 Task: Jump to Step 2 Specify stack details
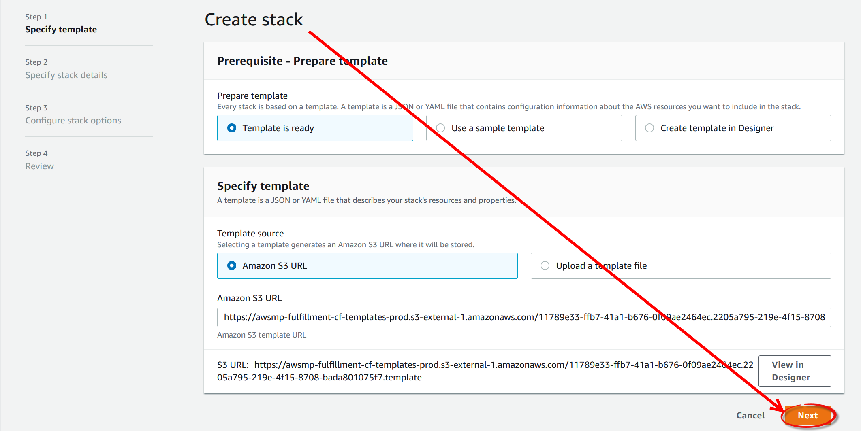(66, 75)
